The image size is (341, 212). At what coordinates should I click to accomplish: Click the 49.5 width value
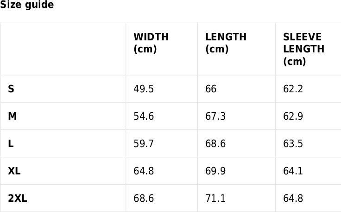click(144, 89)
